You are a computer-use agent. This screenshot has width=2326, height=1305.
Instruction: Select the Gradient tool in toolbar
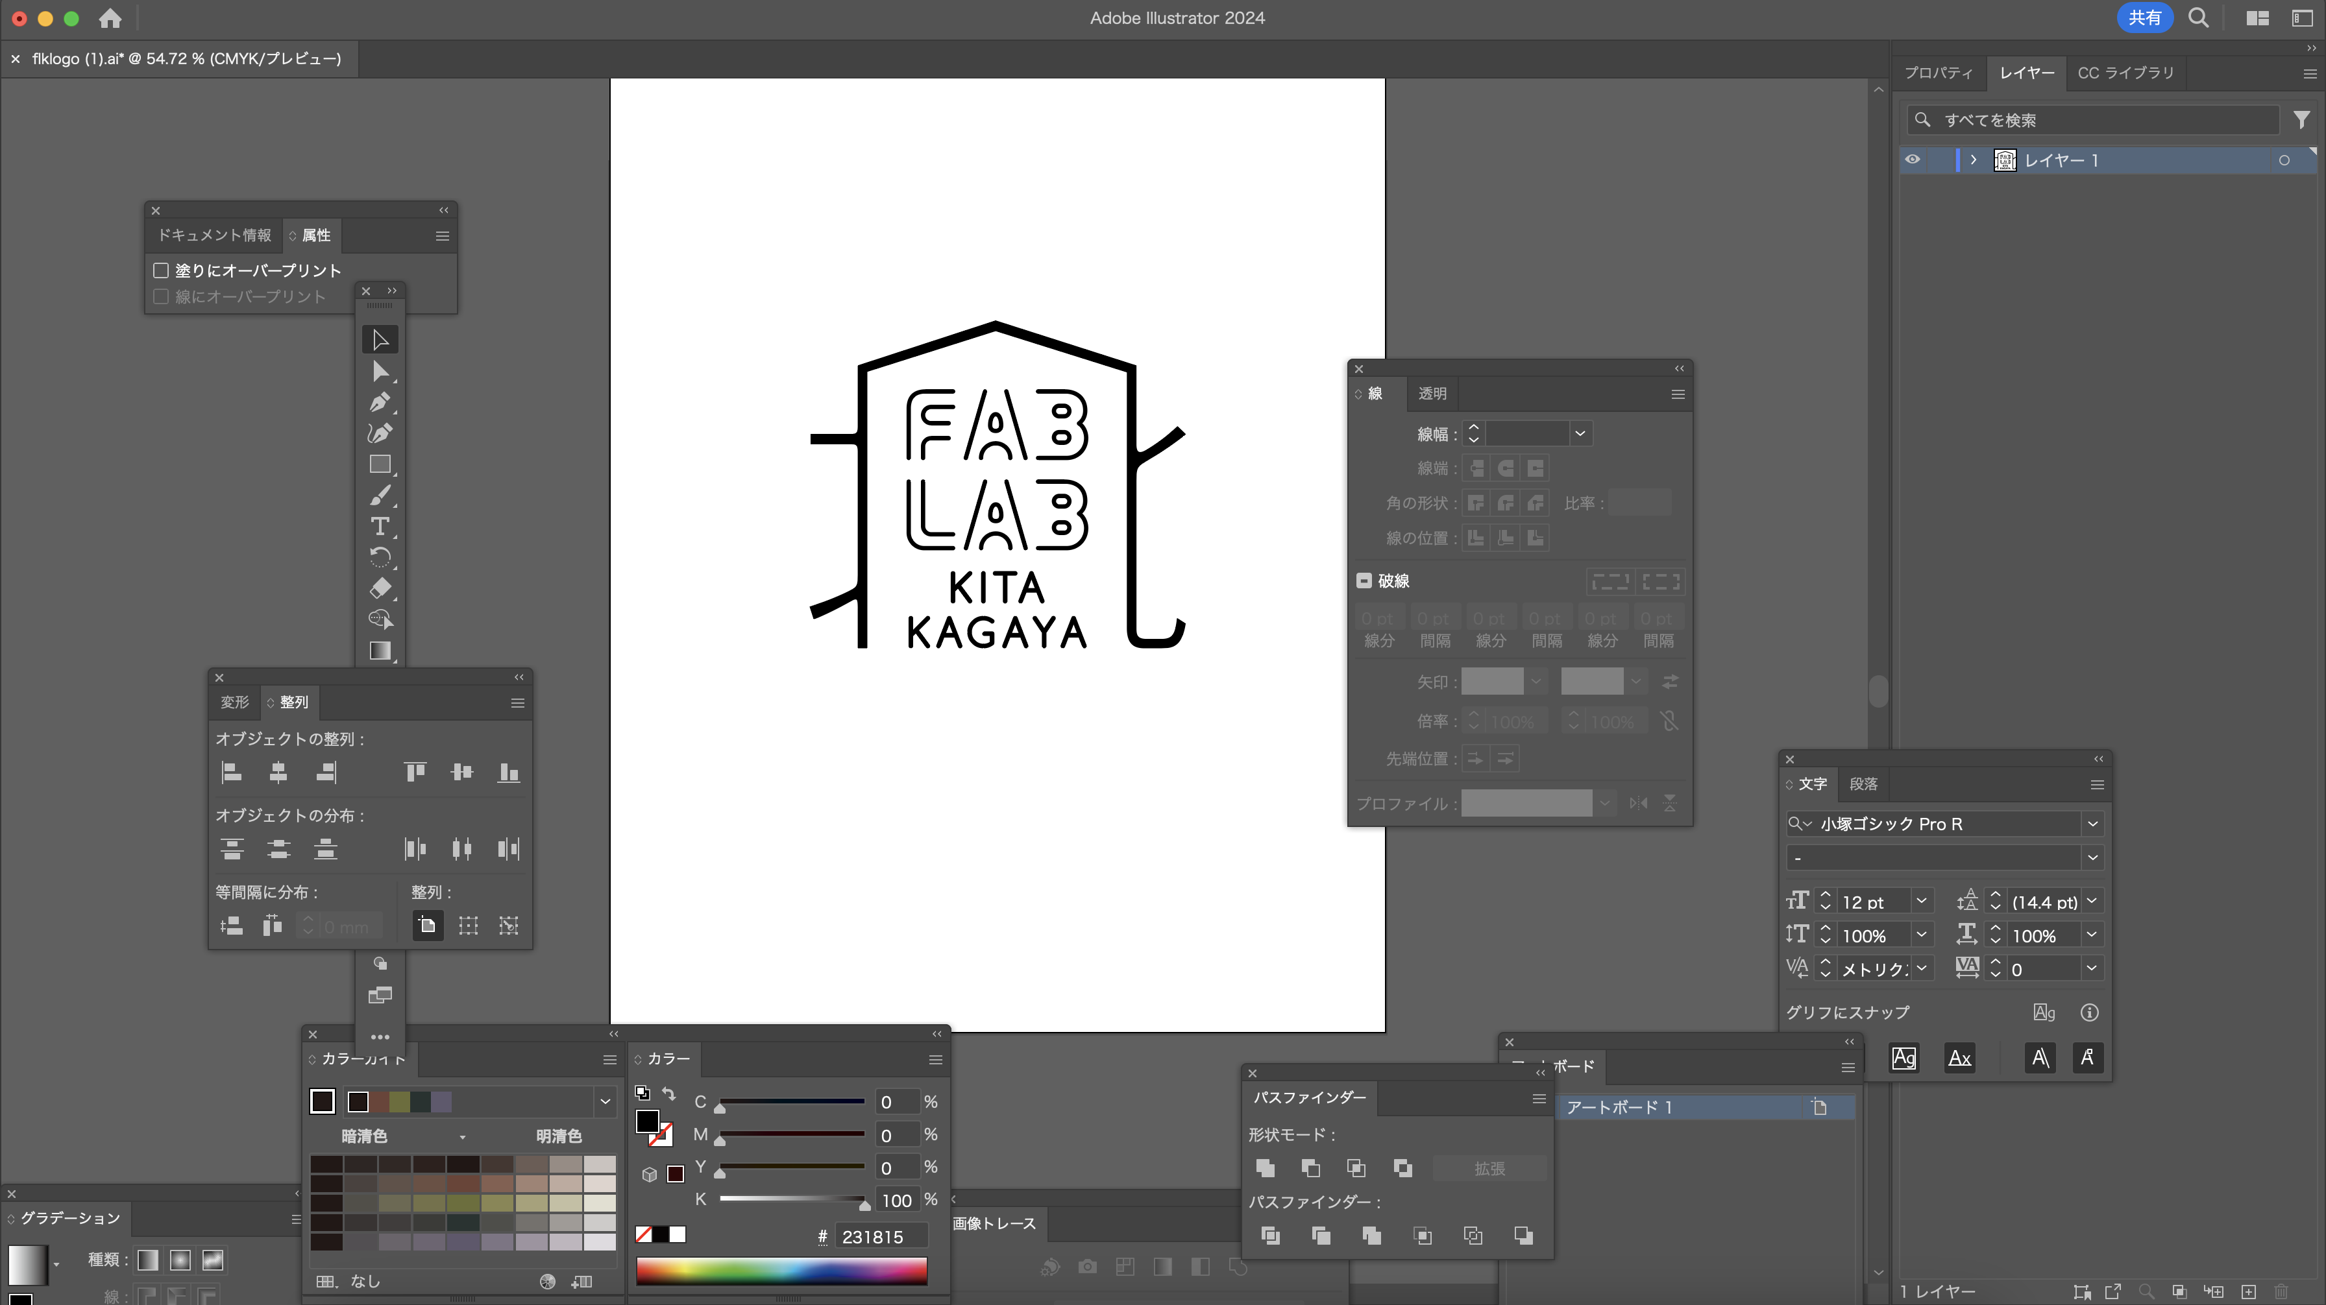[379, 651]
